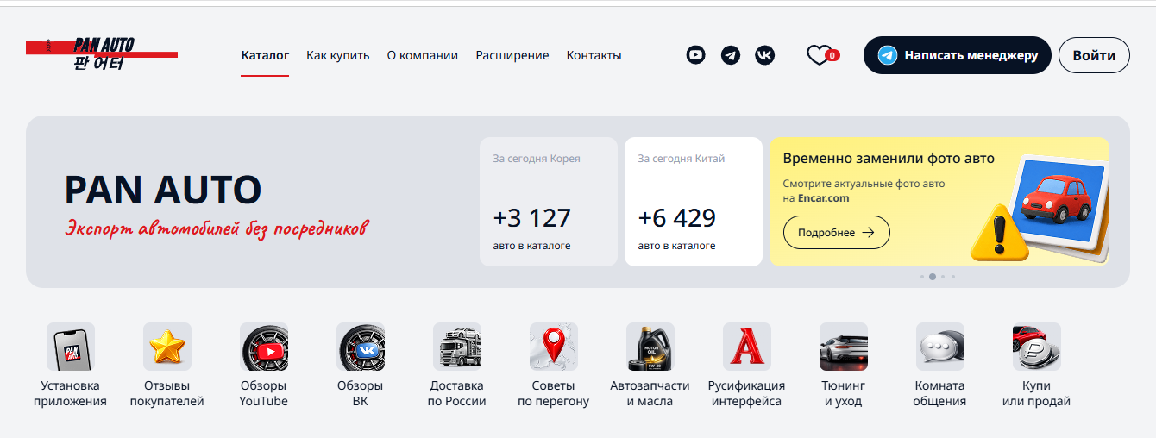The width and height of the screenshot is (1156, 438).
Task: Open the Доставка по России truck icon
Action: (457, 347)
